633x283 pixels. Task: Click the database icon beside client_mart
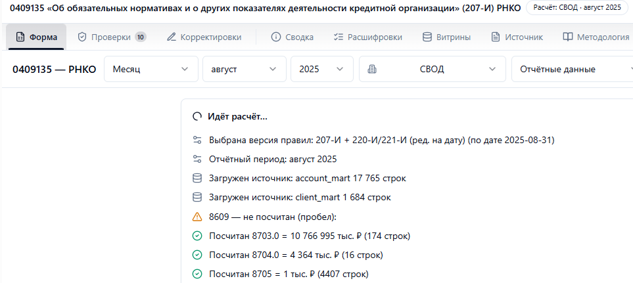tap(197, 198)
